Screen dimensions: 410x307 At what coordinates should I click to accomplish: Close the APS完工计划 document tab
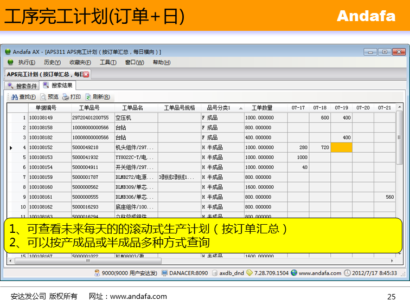click(86, 74)
